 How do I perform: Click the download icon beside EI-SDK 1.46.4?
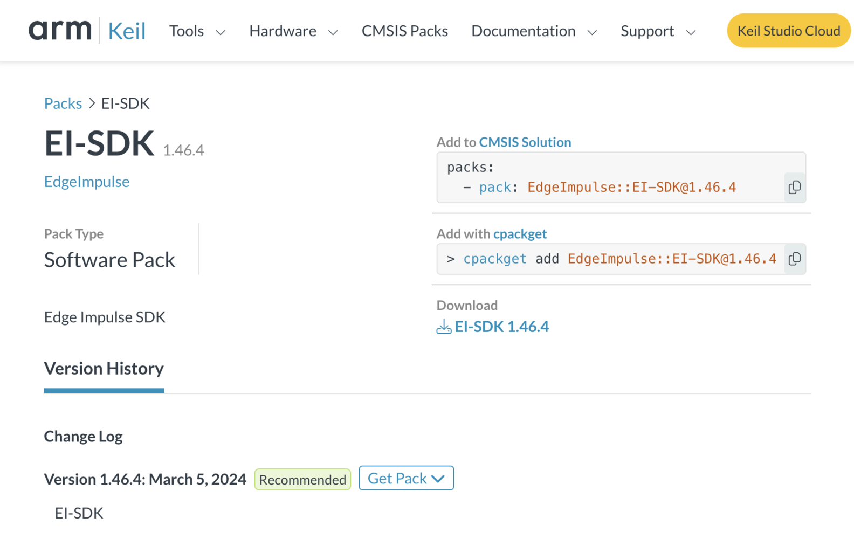click(x=444, y=327)
